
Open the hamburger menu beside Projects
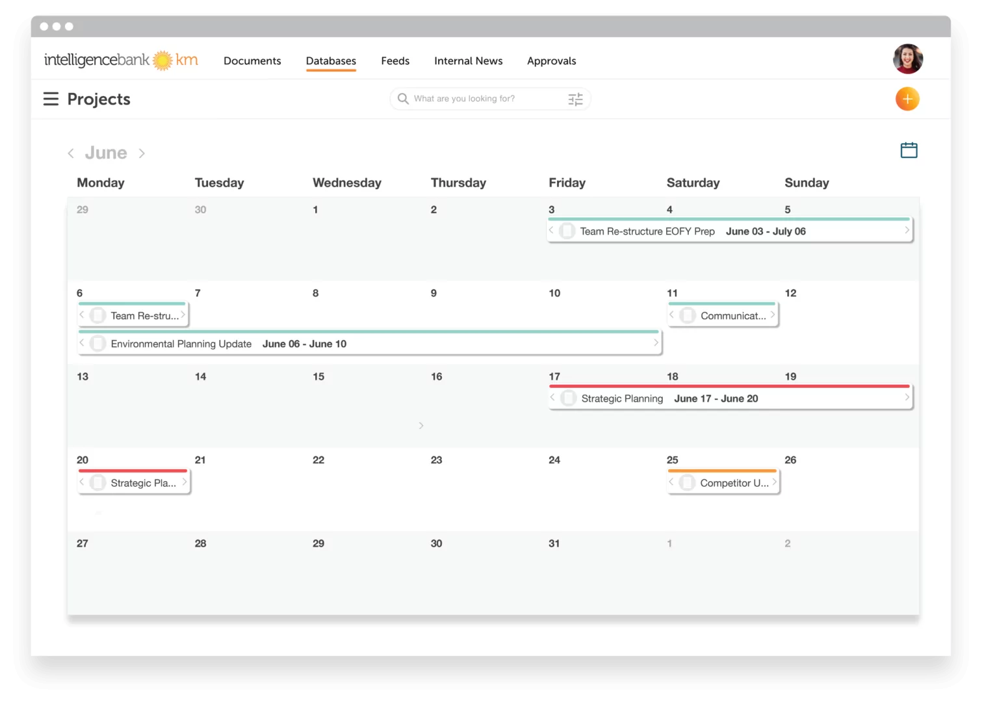click(x=51, y=99)
